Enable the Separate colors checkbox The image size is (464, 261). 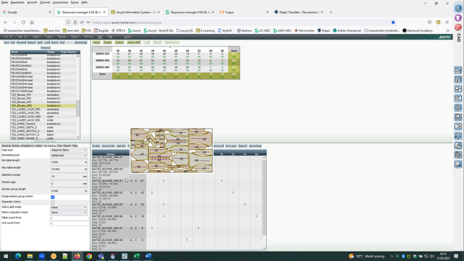pos(53,202)
